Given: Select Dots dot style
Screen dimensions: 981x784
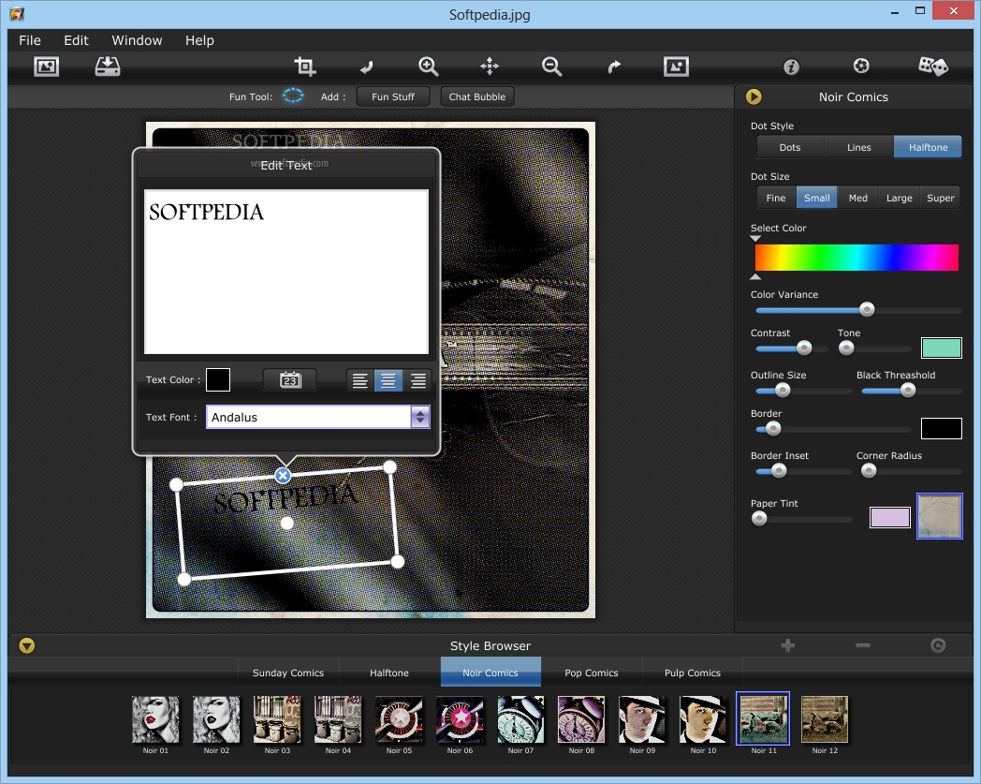Looking at the screenshot, I should [x=789, y=147].
